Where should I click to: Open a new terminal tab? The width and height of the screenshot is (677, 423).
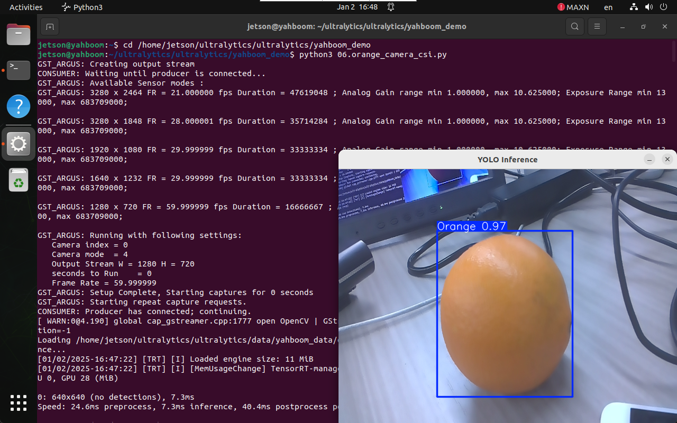tap(50, 26)
